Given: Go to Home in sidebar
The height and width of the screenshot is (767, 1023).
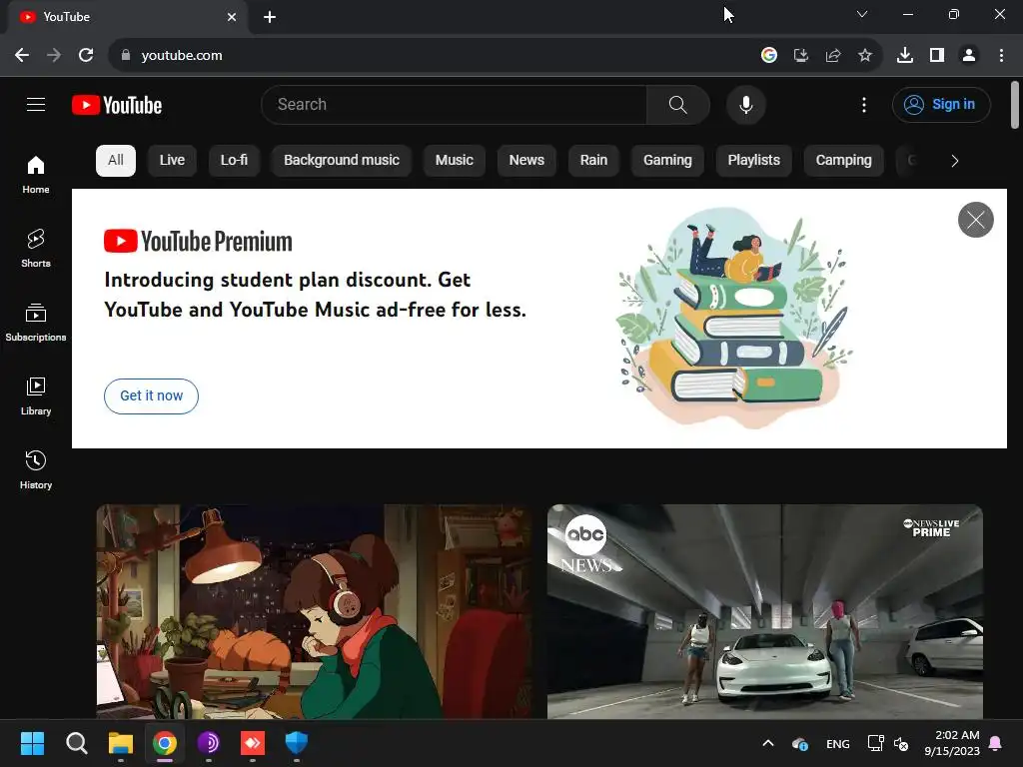Looking at the screenshot, I should [x=36, y=175].
